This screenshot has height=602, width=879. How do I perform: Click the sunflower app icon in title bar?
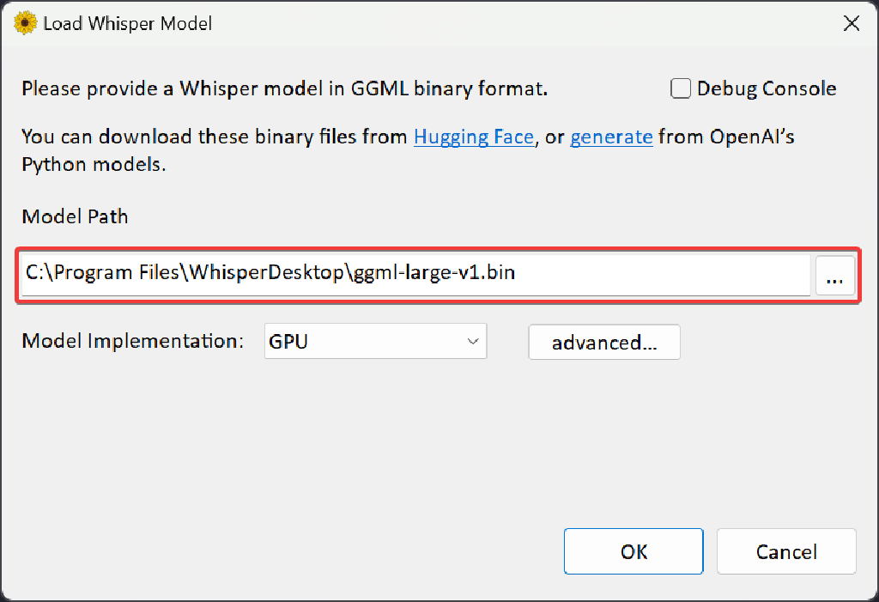tap(26, 23)
